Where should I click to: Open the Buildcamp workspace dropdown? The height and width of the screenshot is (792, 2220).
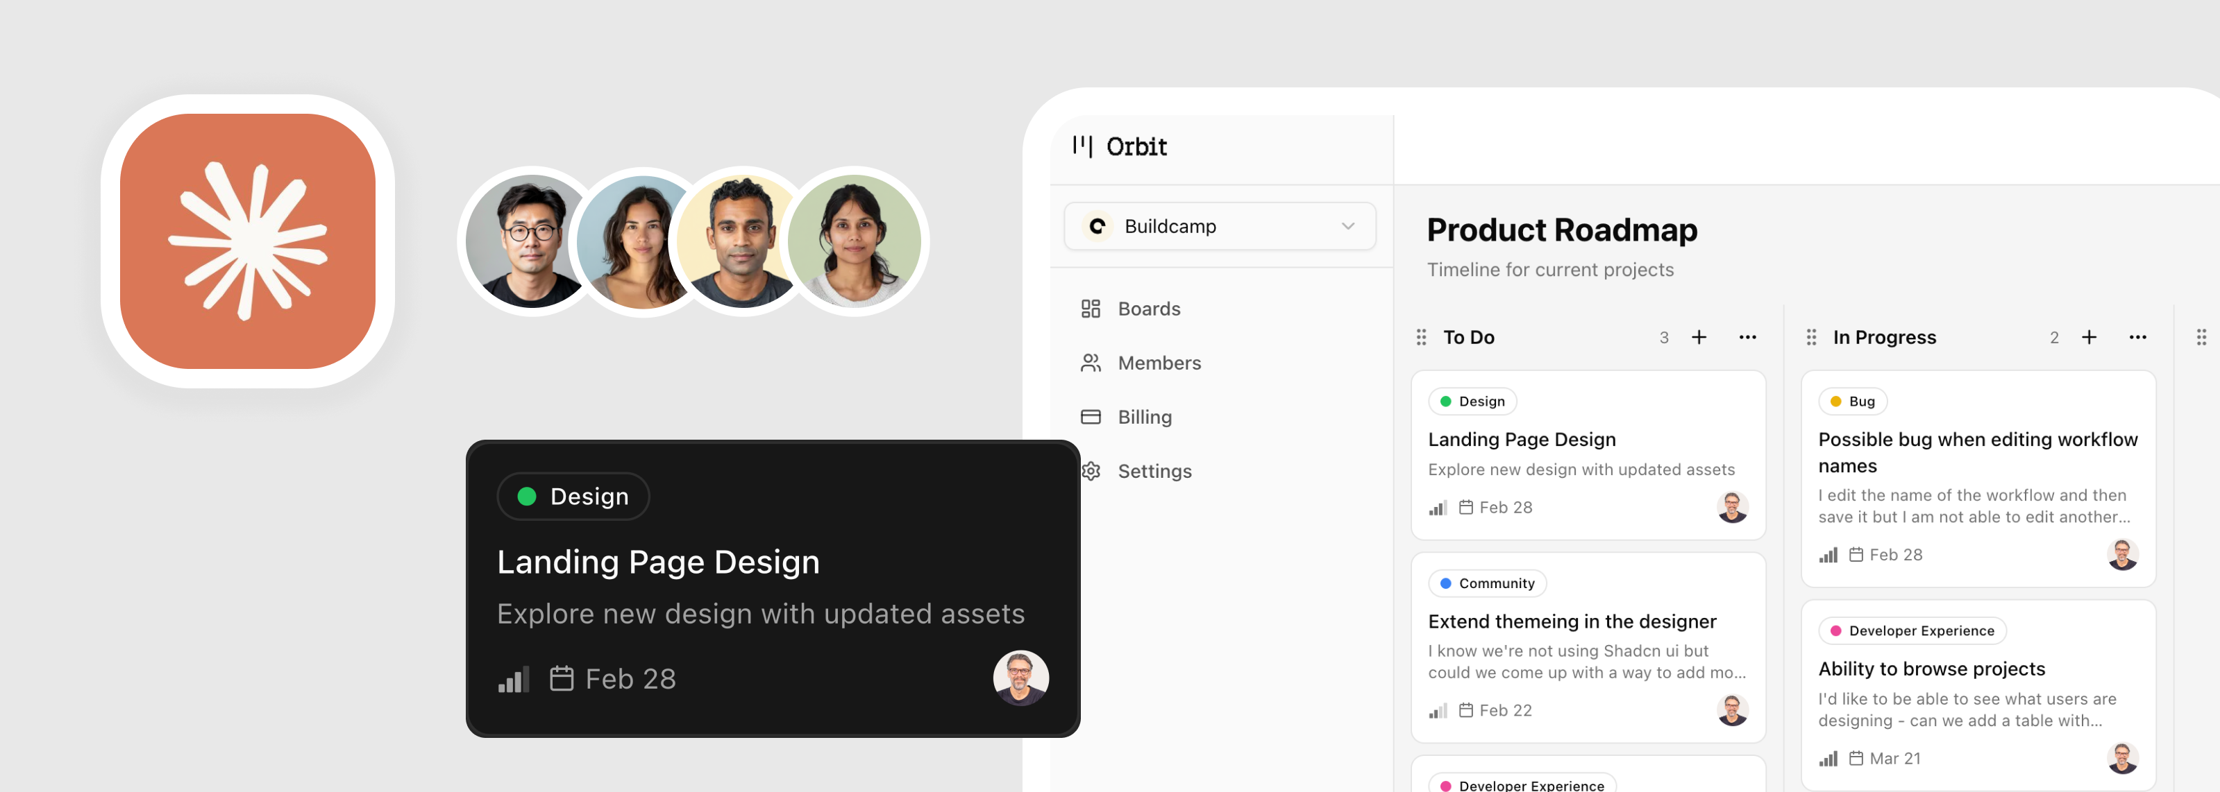(x=1220, y=226)
